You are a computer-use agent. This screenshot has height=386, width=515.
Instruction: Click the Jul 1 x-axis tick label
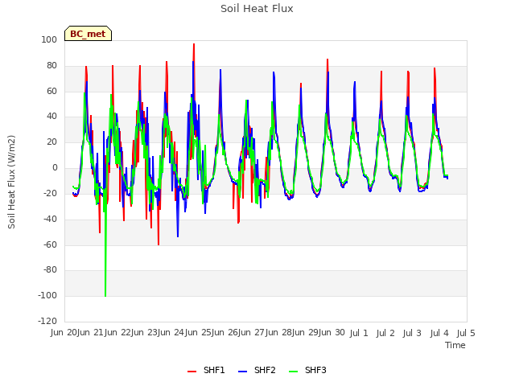tap(358, 333)
